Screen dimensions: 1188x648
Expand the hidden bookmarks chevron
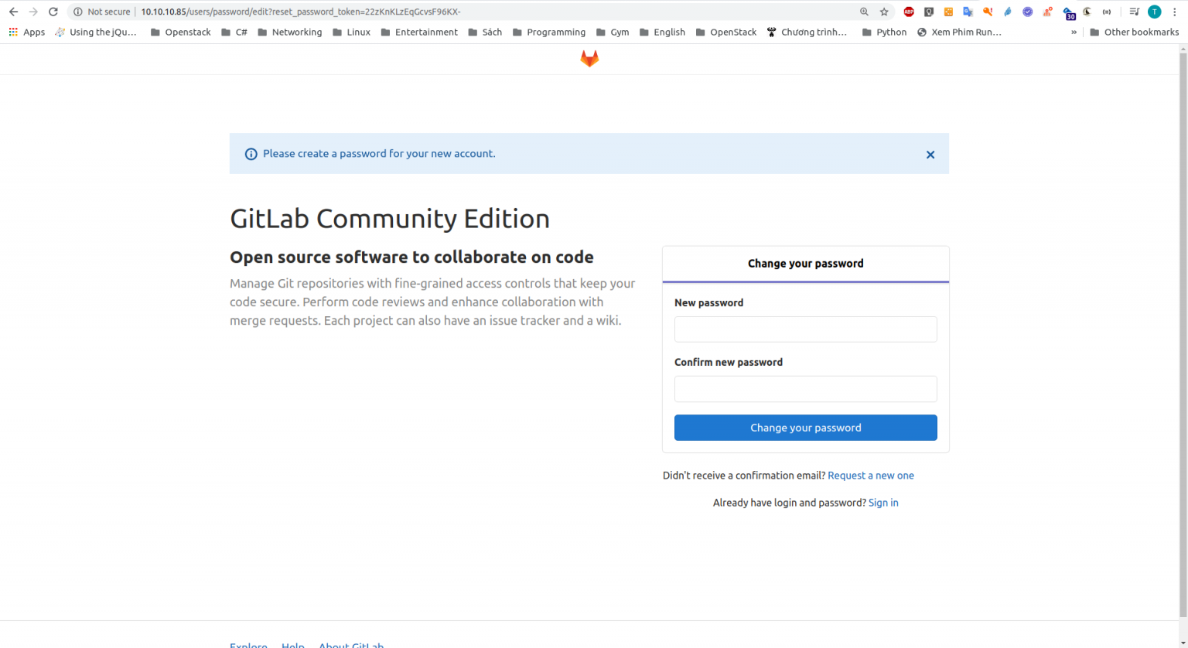click(1074, 32)
